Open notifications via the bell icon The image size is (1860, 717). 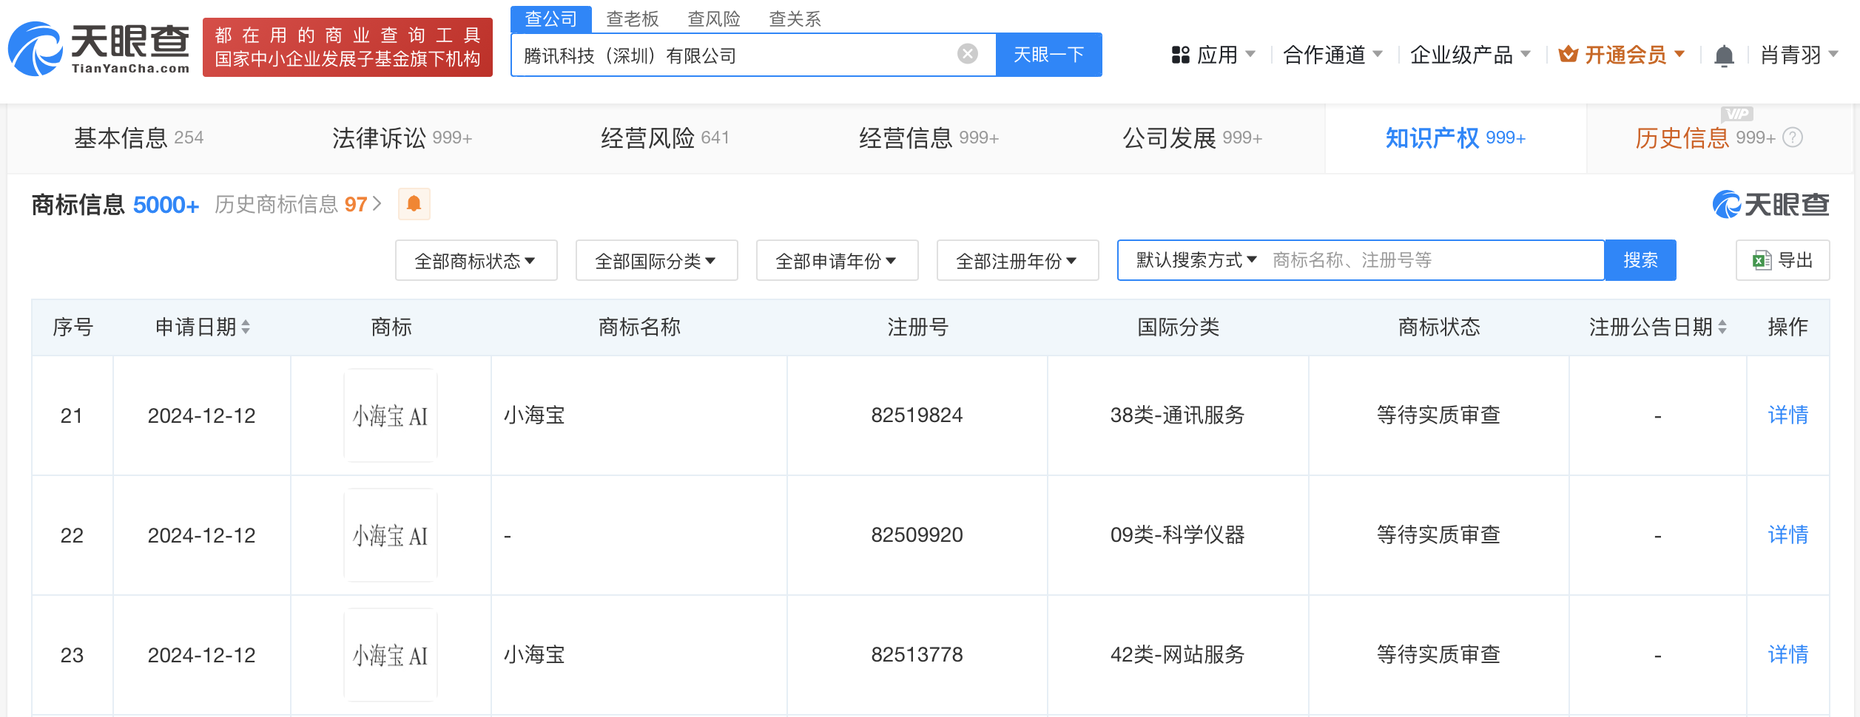click(x=1725, y=54)
